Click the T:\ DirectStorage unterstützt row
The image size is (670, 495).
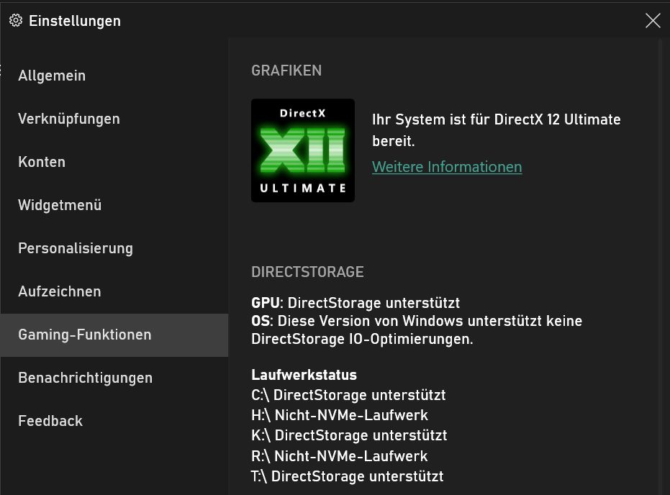click(x=348, y=476)
